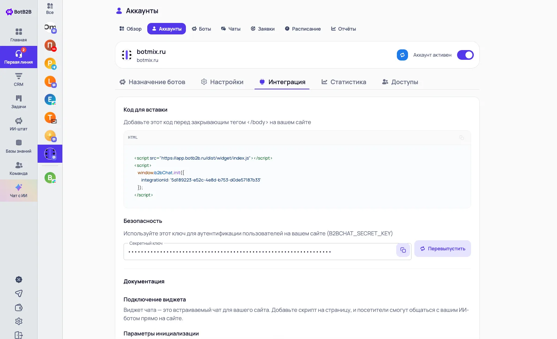Select the Om account avatar
Screen dimensions: 557x339
tap(50, 27)
